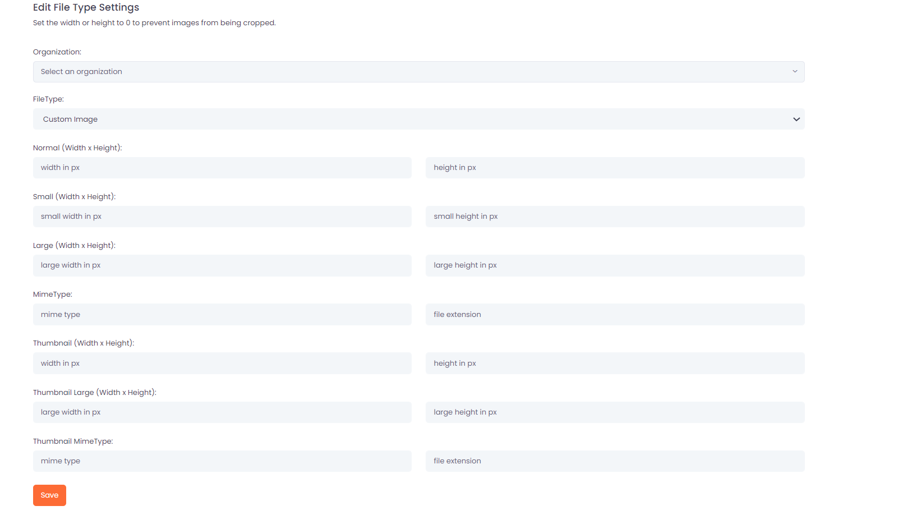Viewport: 903px width, 515px height.
Task: Click the FileType: label
Action: tap(48, 99)
